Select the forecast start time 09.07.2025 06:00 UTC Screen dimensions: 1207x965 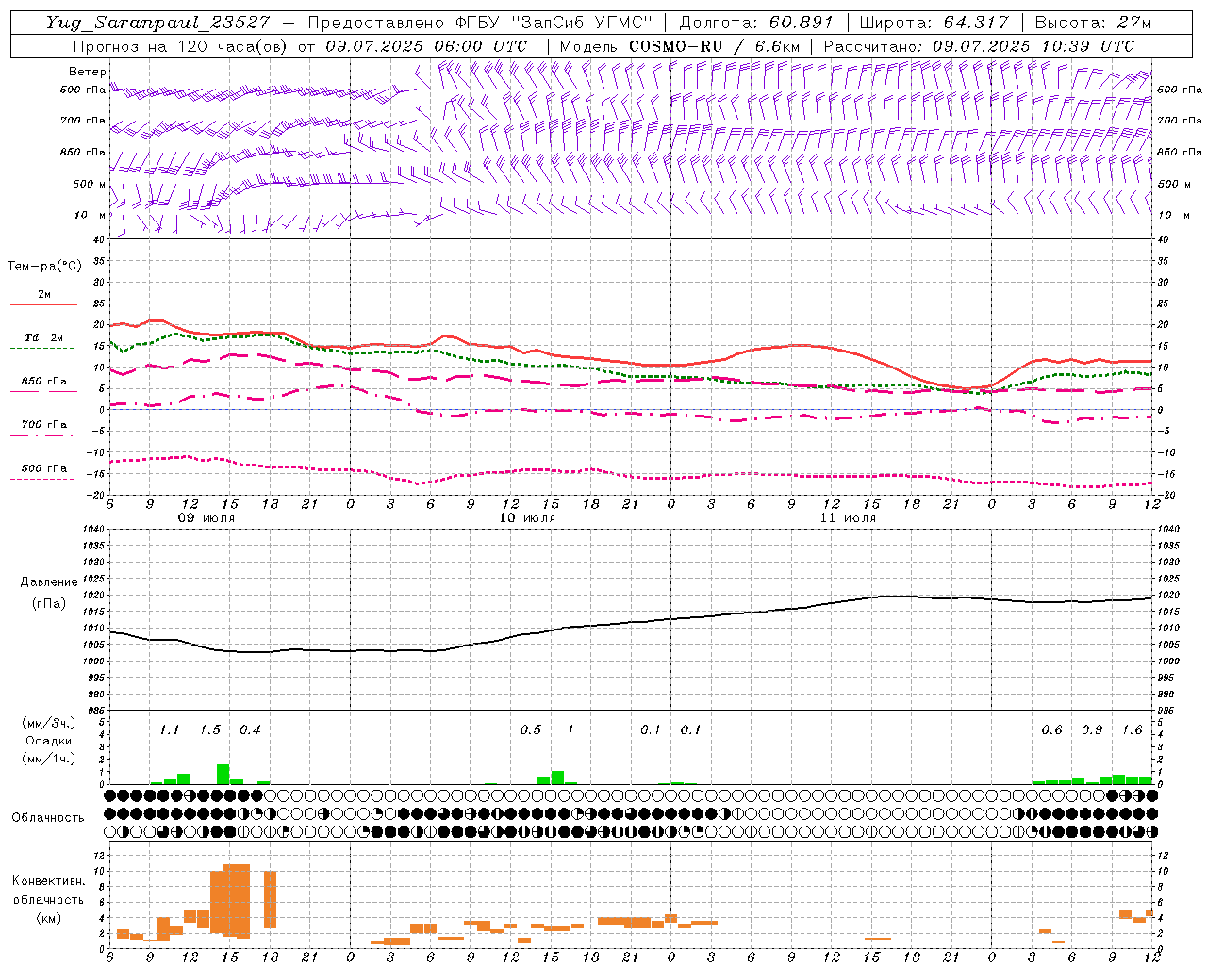pos(426,46)
